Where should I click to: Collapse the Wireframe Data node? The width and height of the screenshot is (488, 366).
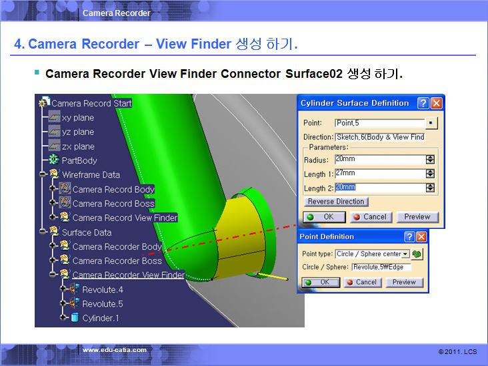[x=43, y=175]
